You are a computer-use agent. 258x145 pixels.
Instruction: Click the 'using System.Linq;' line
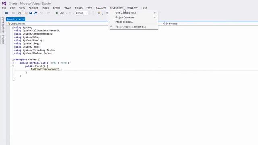pos(27,43)
